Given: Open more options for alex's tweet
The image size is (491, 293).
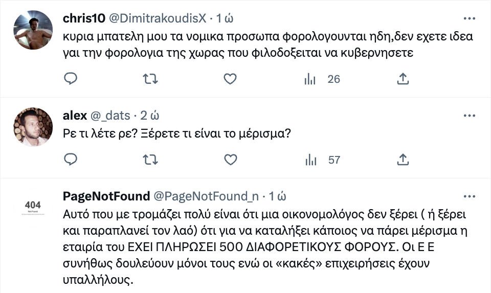Looking at the screenshot, I should click(x=469, y=116).
